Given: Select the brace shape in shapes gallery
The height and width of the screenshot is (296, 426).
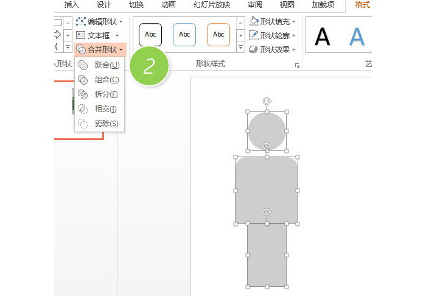Looking at the screenshot, I should click(x=56, y=46).
